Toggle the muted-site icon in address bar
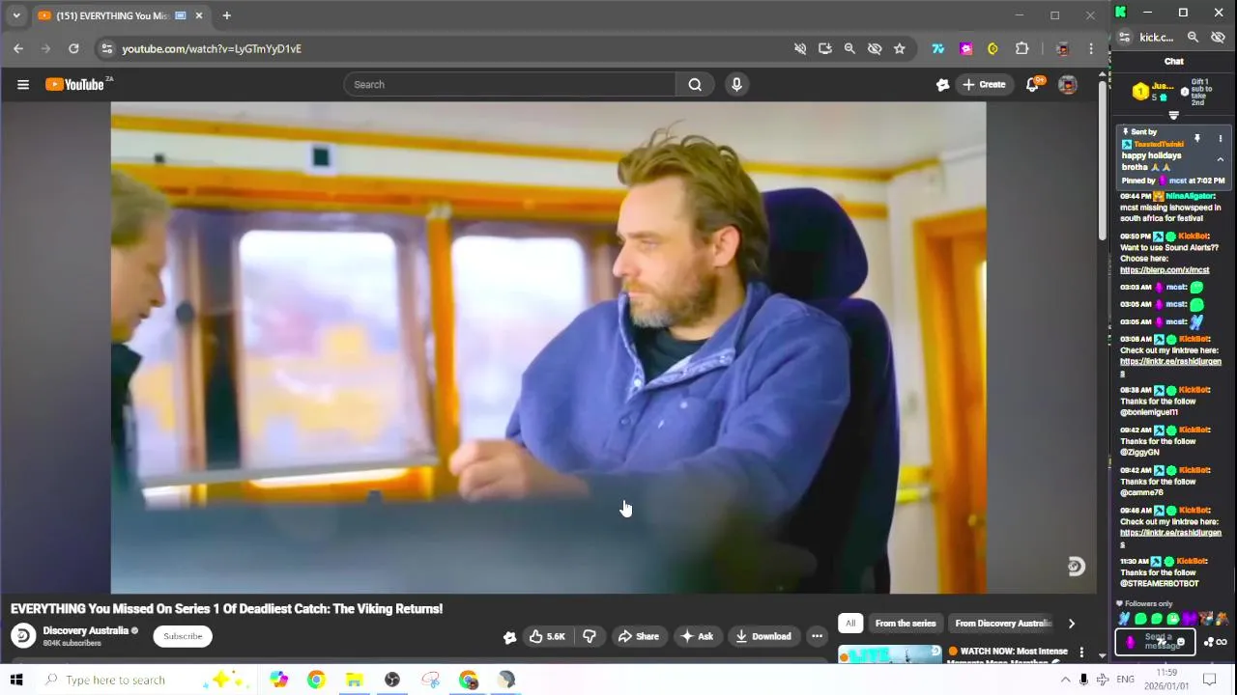The height and width of the screenshot is (695, 1237). coord(800,48)
